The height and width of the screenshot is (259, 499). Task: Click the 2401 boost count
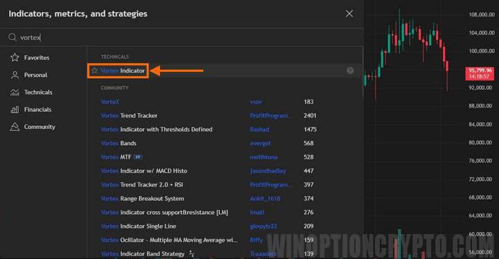(310, 116)
